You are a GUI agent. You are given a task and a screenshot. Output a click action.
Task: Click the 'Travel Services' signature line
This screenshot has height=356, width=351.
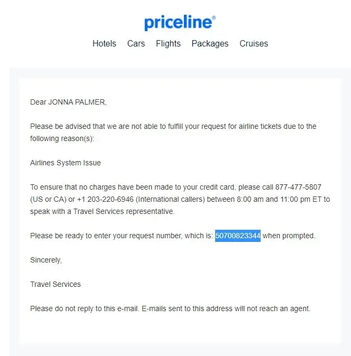tap(56, 284)
